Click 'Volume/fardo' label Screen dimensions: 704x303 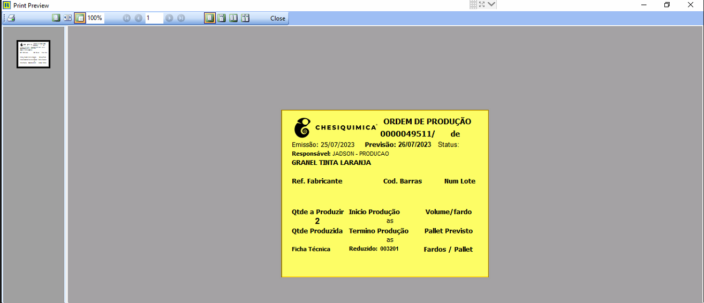[449, 212]
